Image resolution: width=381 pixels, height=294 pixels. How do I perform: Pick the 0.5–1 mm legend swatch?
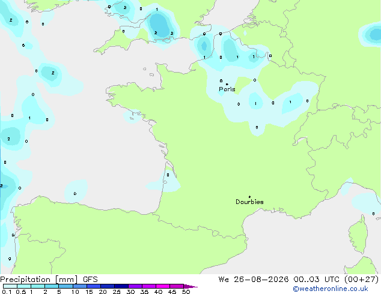coord(24,286)
